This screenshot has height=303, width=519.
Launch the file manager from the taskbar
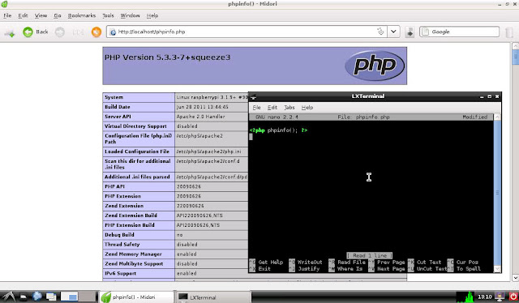coord(24,297)
